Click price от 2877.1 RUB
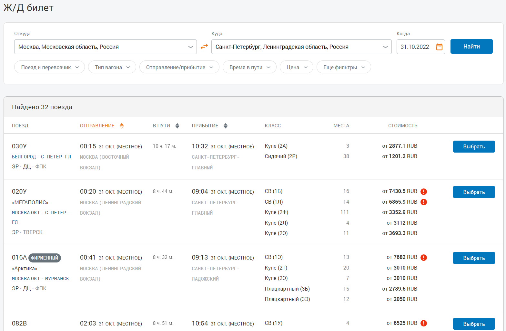Viewport: 506px width, 331px height. point(400,146)
